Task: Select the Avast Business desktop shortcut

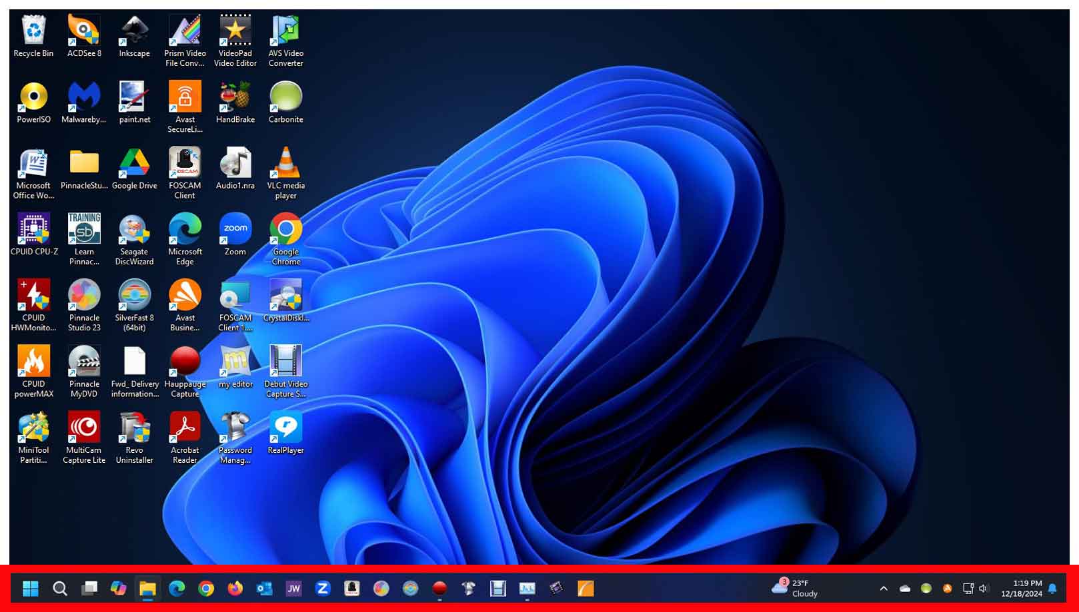Action: click(x=185, y=305)
